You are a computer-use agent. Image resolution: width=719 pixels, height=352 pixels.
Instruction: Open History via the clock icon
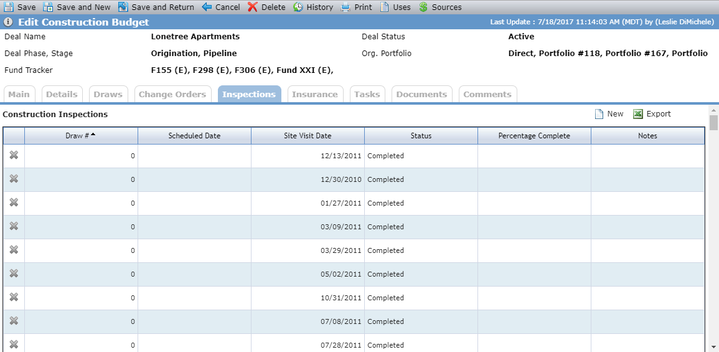point(298,7)
